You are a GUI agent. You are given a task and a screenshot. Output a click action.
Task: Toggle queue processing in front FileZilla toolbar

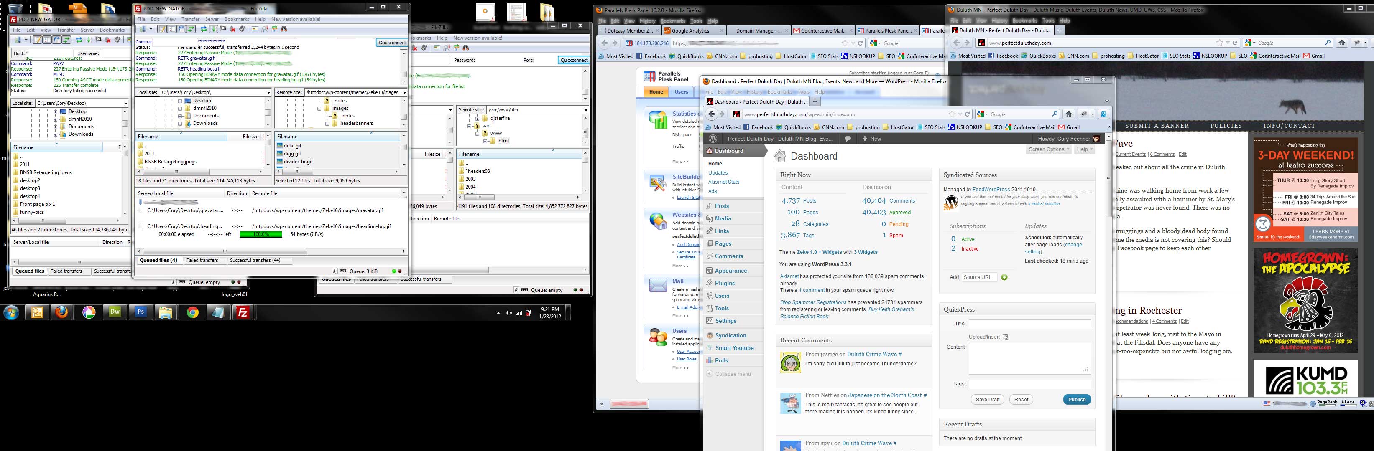[x=213, y=29]
